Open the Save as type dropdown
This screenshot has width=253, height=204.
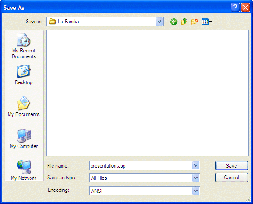196,178
